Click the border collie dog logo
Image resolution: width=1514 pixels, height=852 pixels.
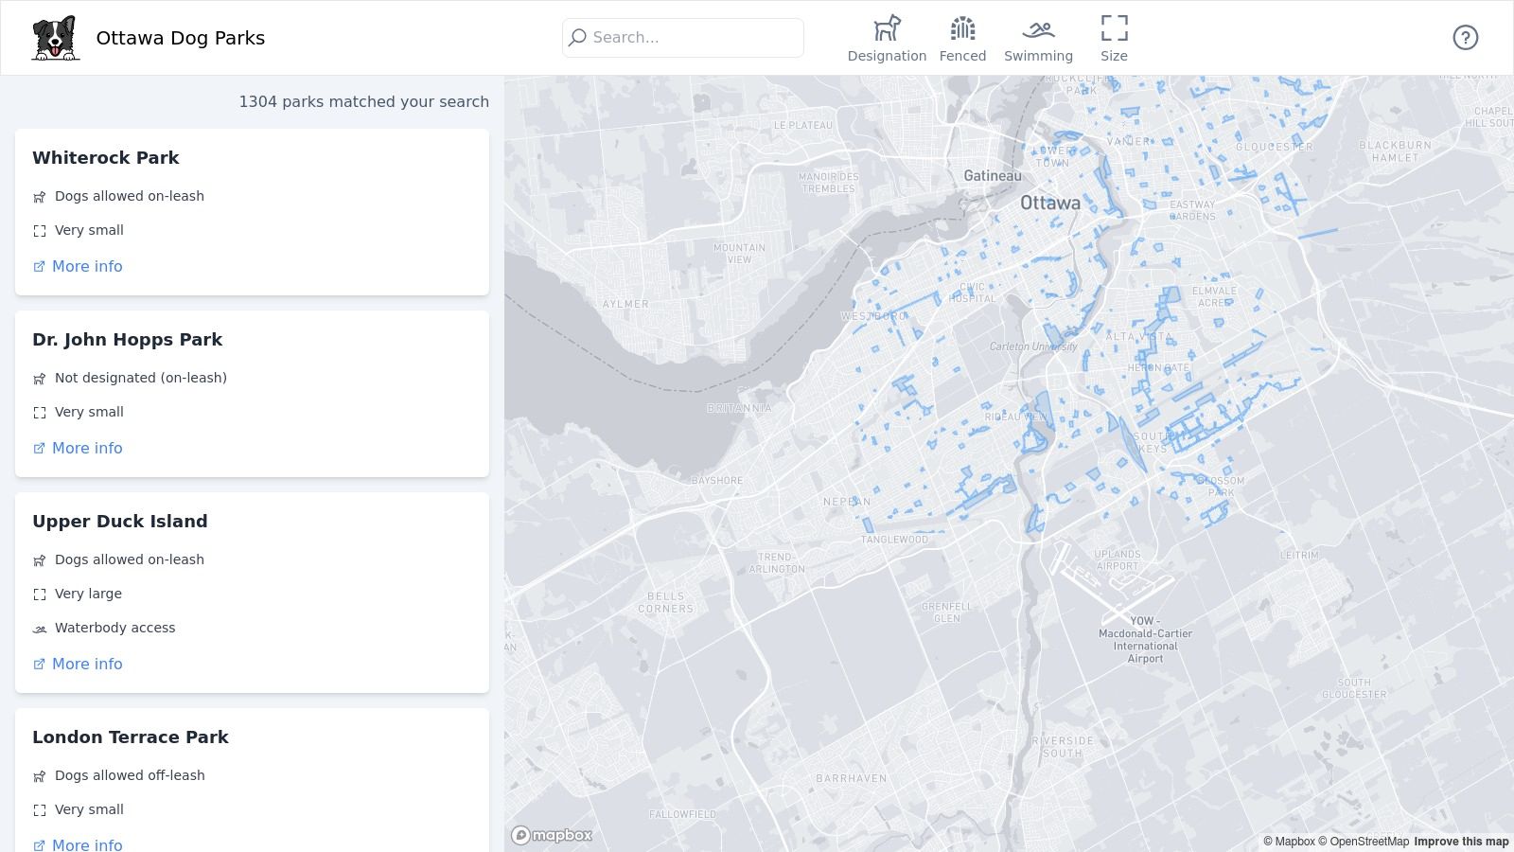tap(55, 38)
